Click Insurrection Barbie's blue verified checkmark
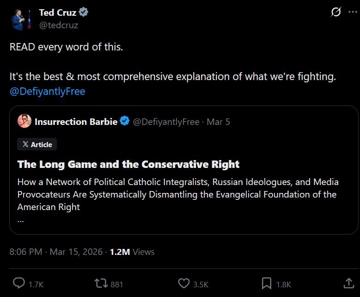The height and width of the screenshot is (297, 360). click(125, 122)
